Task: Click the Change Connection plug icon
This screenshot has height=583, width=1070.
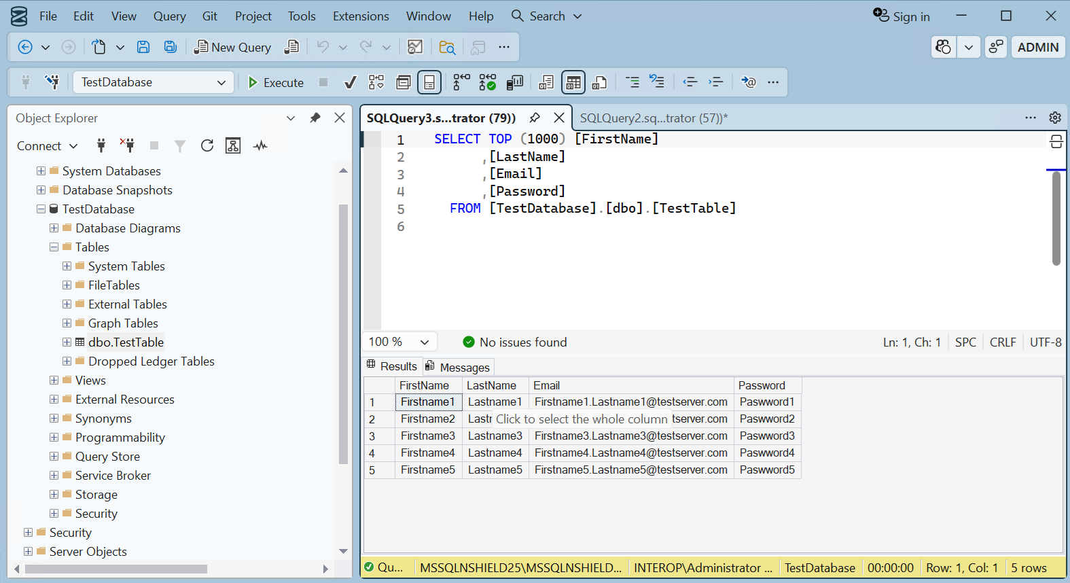Action: (52, 82)
